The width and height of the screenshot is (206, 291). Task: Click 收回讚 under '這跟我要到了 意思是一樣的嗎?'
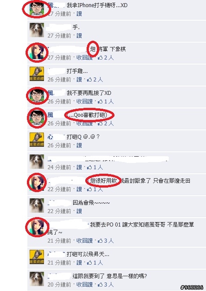(x=84, y=284)
